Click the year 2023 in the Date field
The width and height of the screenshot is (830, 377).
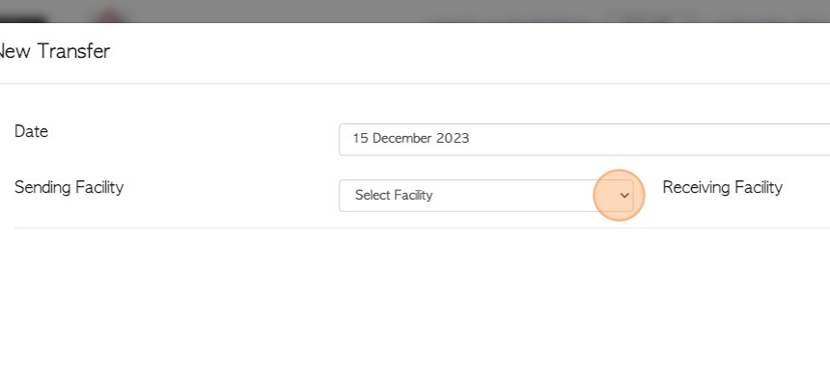pyautogui.click(x=453, y=139)
